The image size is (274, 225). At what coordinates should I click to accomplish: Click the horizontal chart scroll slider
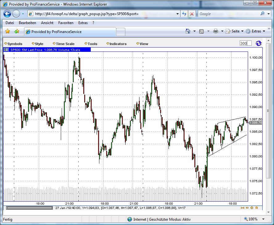coord(29,208)
